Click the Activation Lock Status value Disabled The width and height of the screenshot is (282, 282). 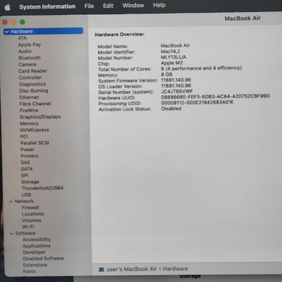point(172,108)
